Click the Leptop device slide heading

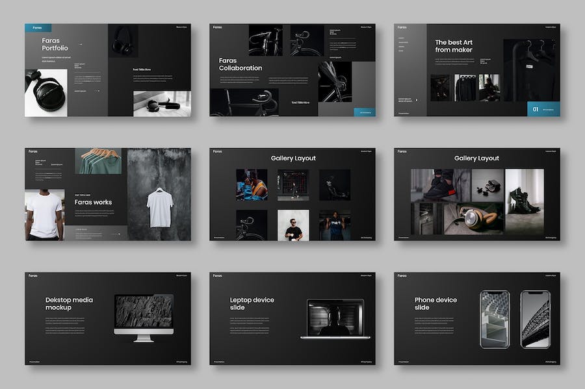(252, 303)
